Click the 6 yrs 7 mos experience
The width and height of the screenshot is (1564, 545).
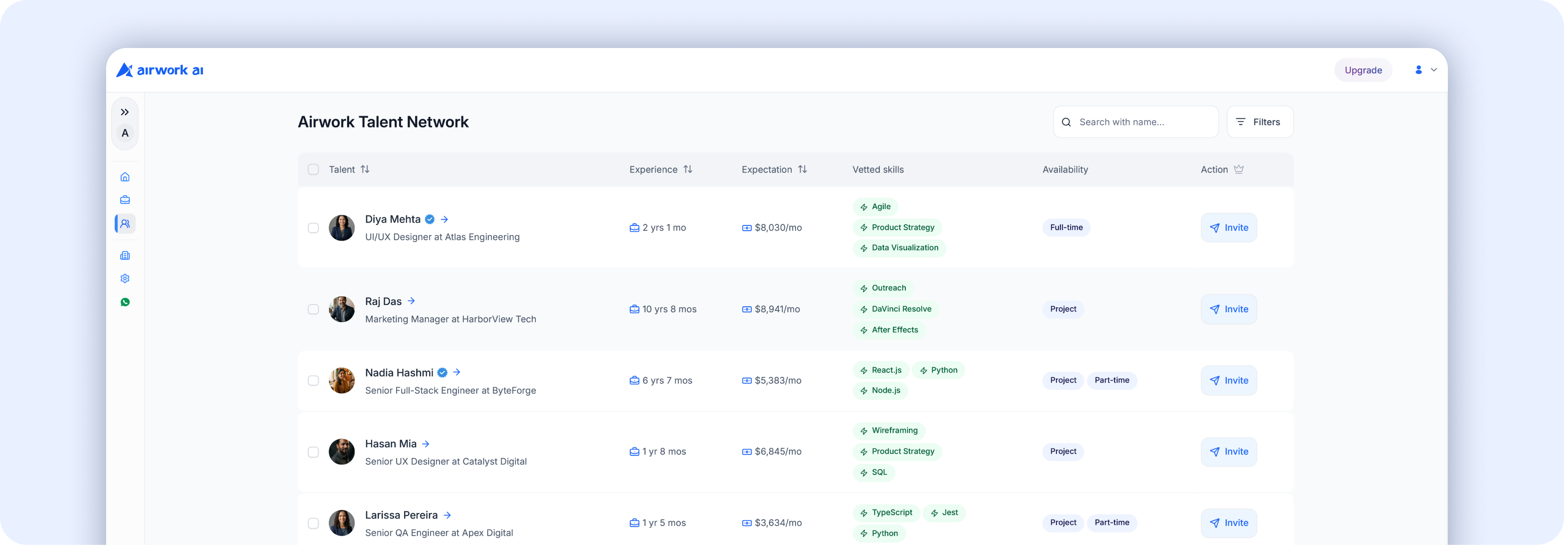click(x=667, y=381)
